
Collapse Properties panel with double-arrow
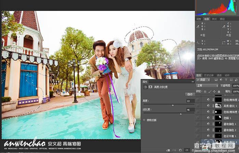point(192,81)
